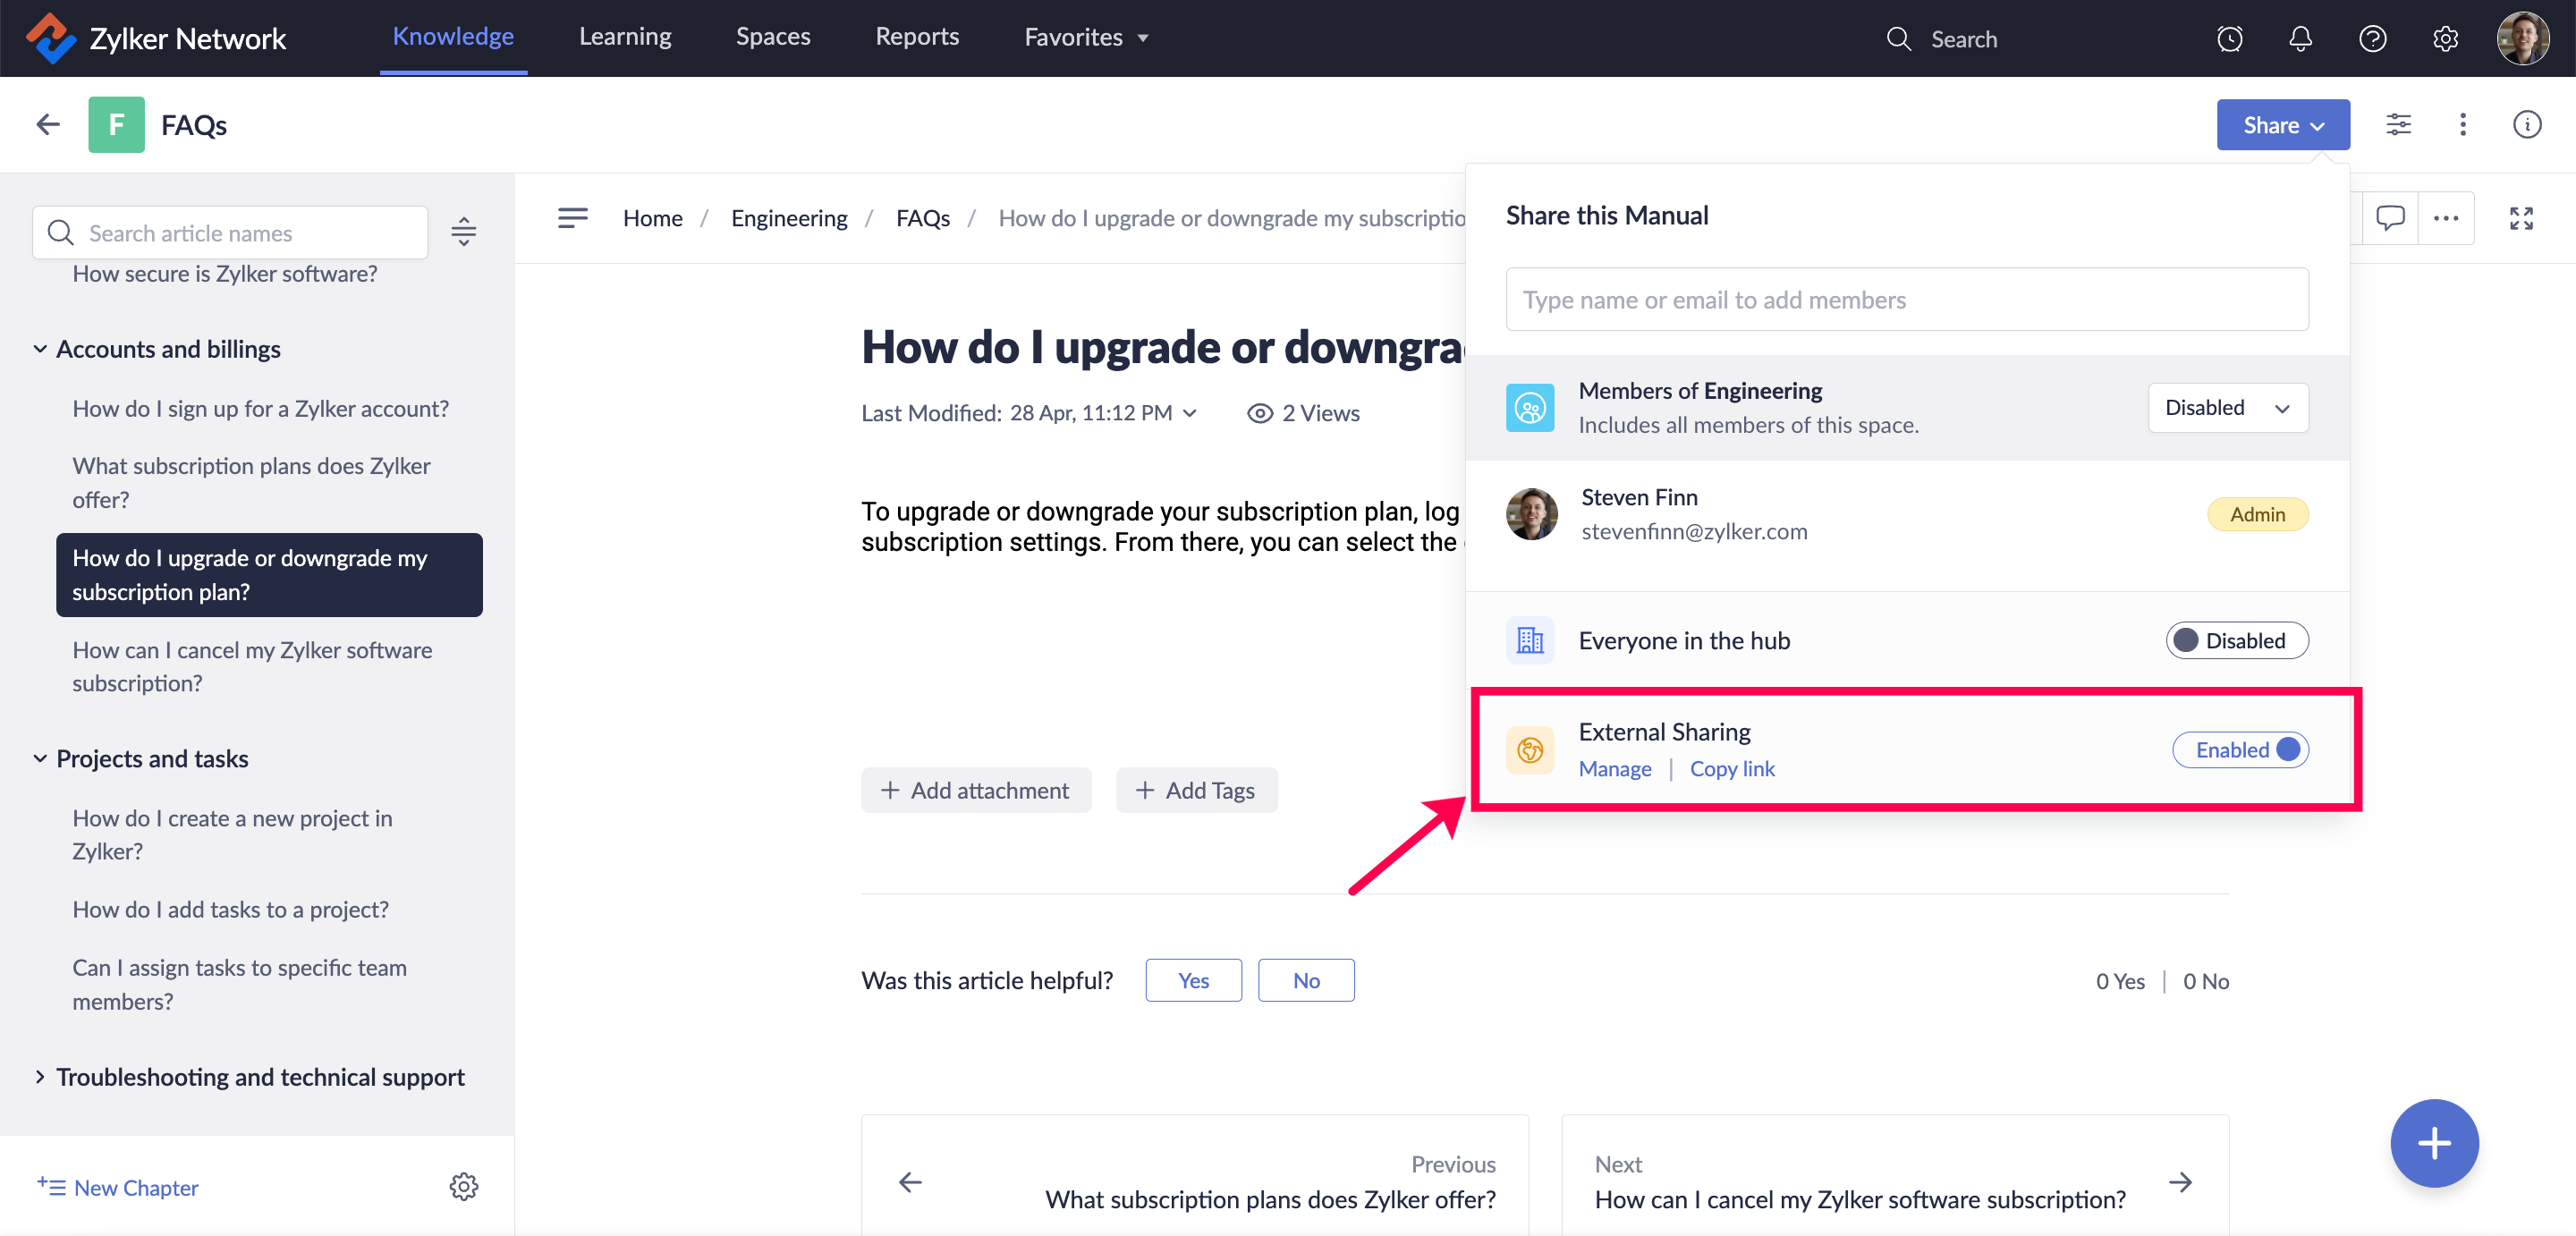The height and width of the screenshot is (1236, 2576).
Task: Click Steven Finn's avatar in share panel
Action: [x=1530, y=514]
